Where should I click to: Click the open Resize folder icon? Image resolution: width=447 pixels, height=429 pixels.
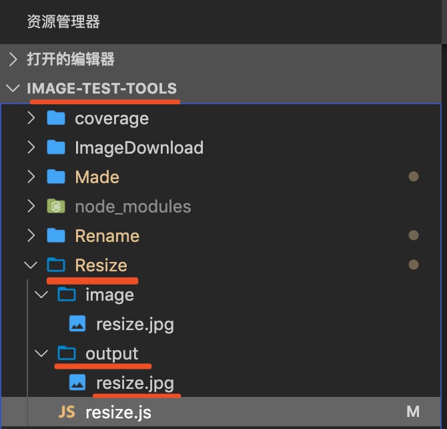[56, 265]
